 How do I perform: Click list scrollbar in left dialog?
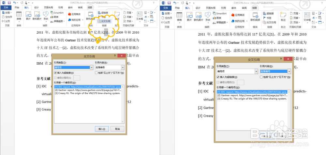[x=123, y=104]
